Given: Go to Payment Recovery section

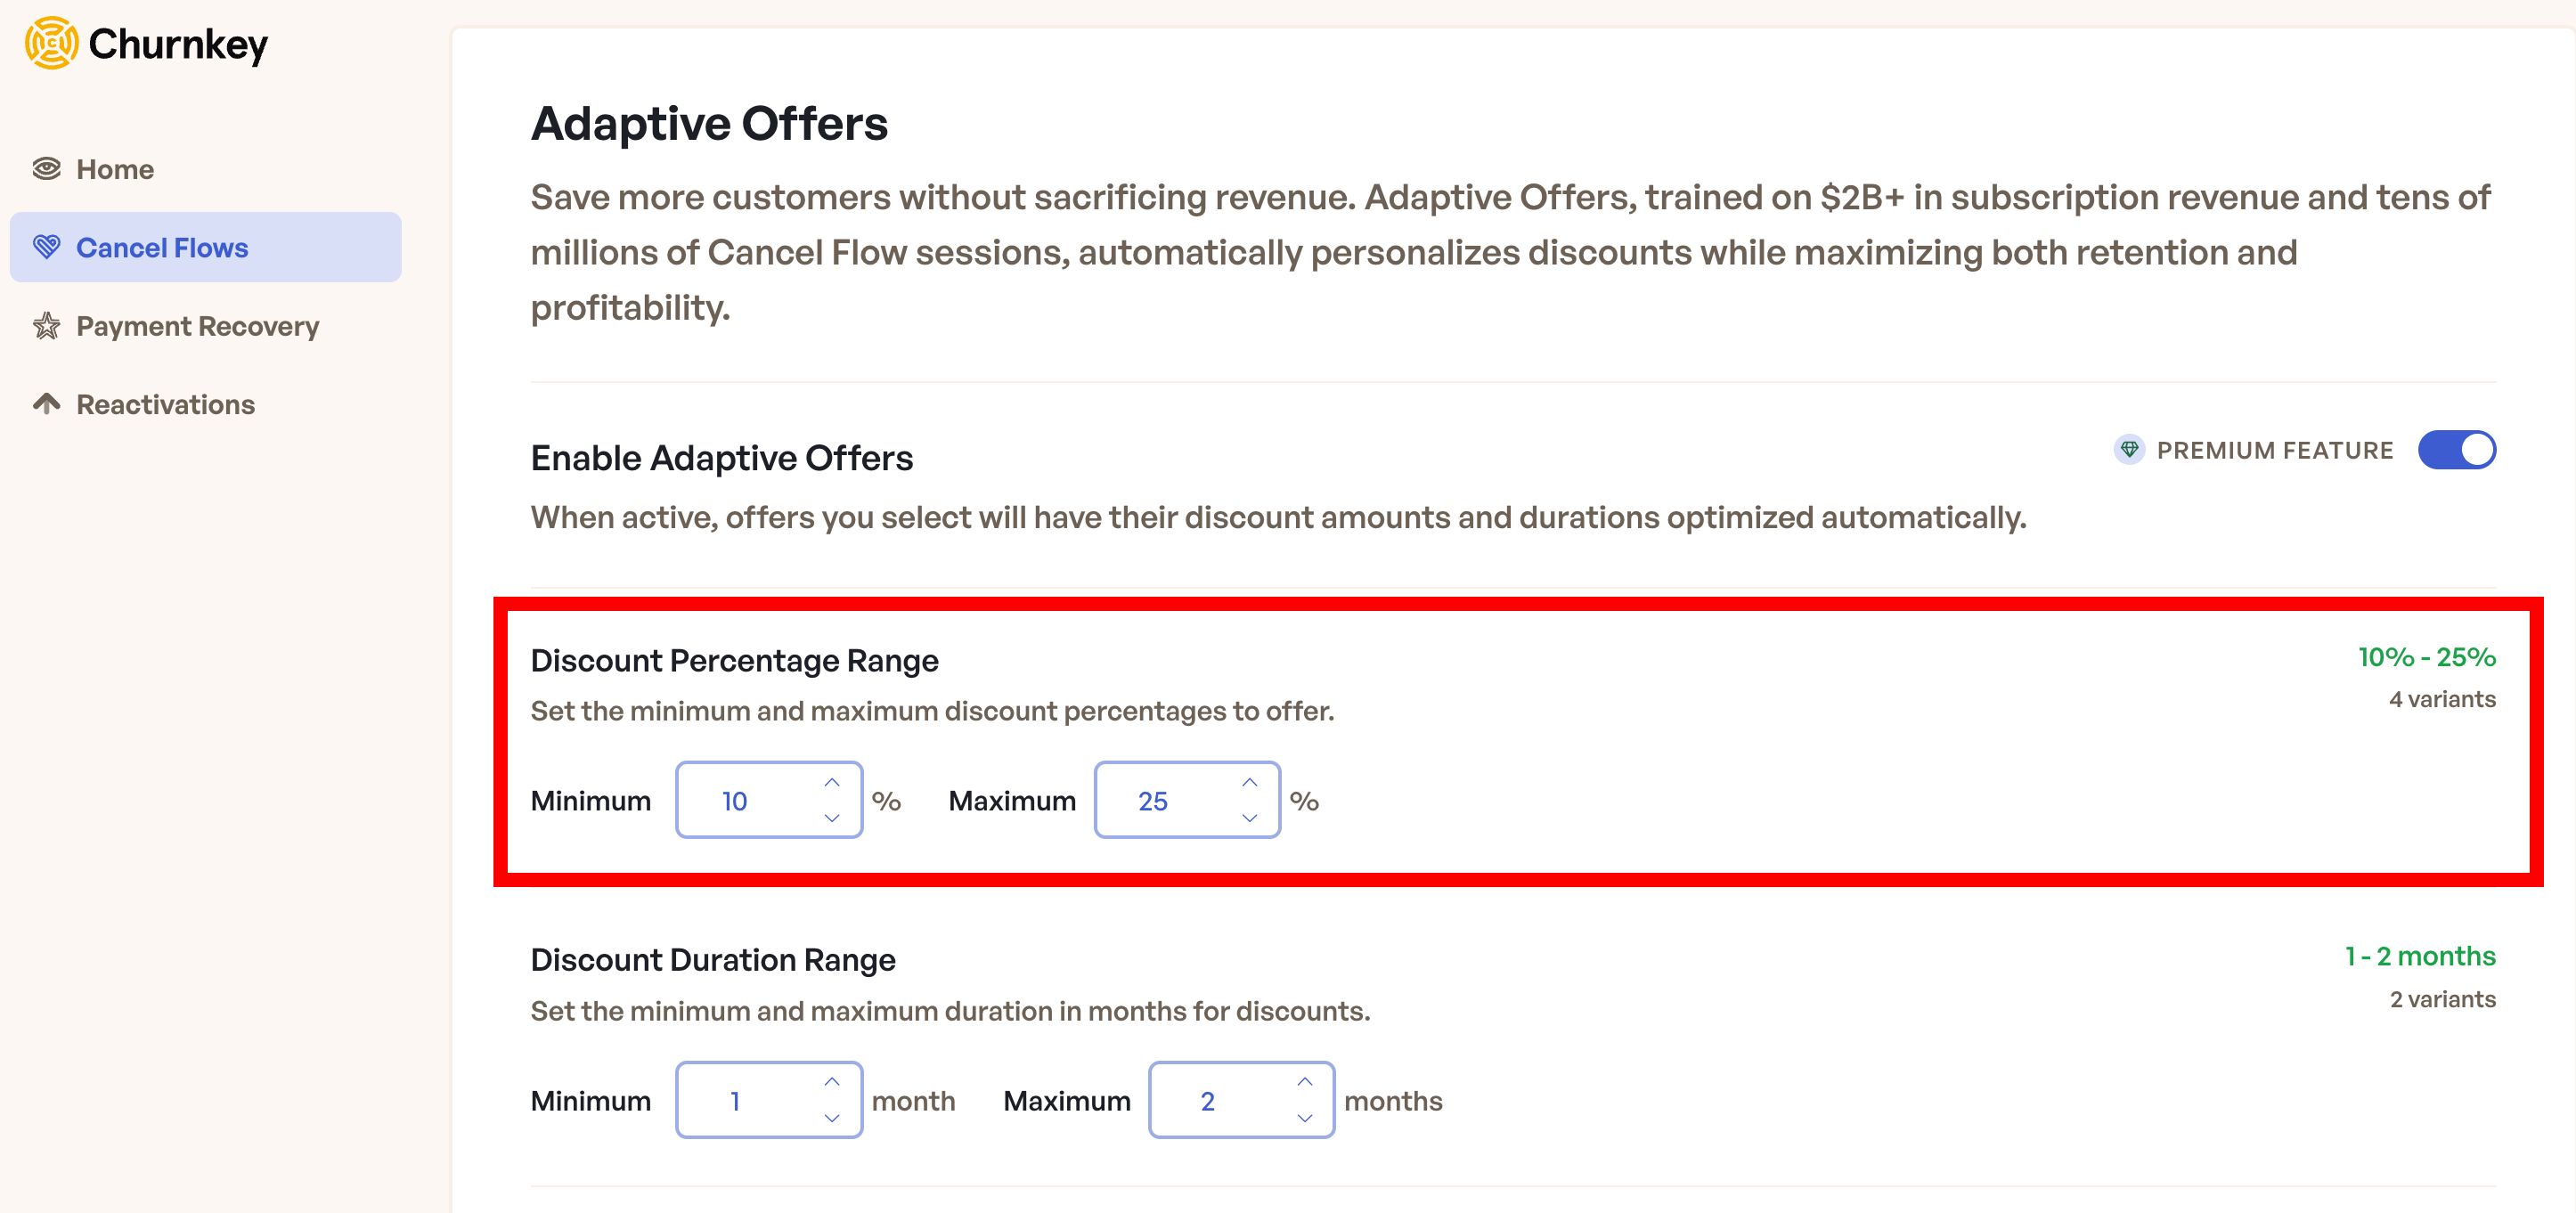Looking at the screenshot, I should pos(197,326).
